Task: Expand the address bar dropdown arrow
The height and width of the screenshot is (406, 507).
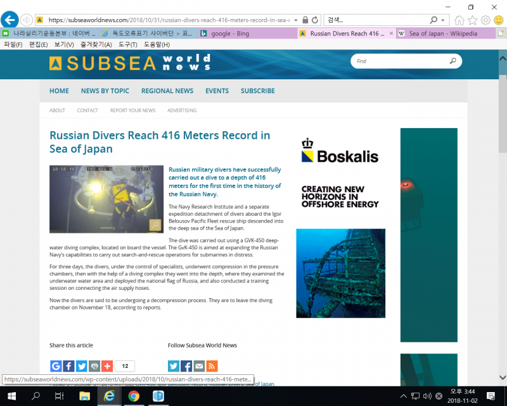Action: pos(296,20)
